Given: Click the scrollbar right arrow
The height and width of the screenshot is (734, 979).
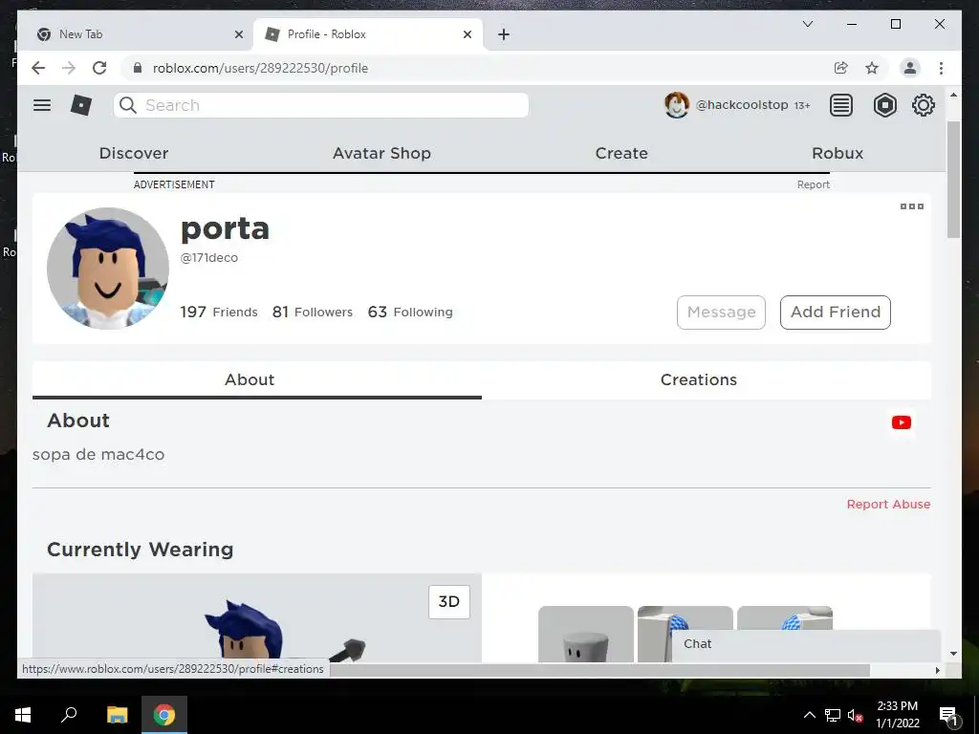Looking at the screenshot, I should 937,670.
